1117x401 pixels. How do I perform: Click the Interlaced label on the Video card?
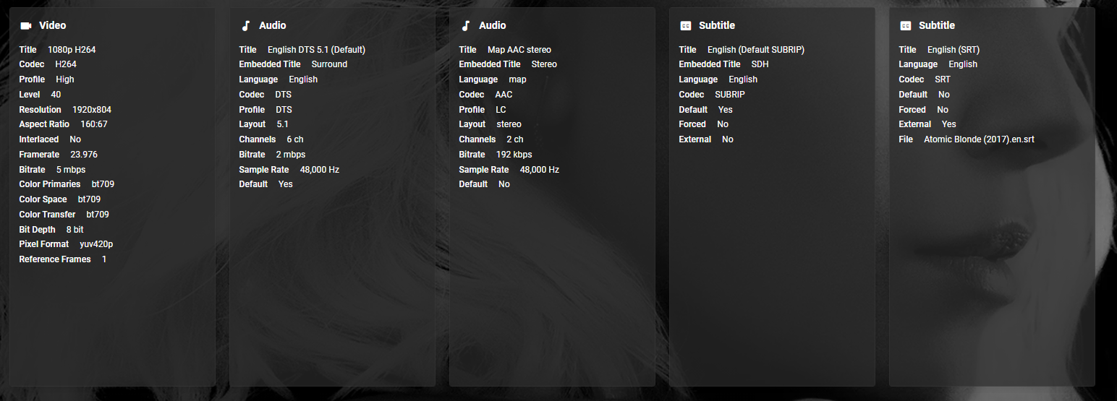pos(39,139)
